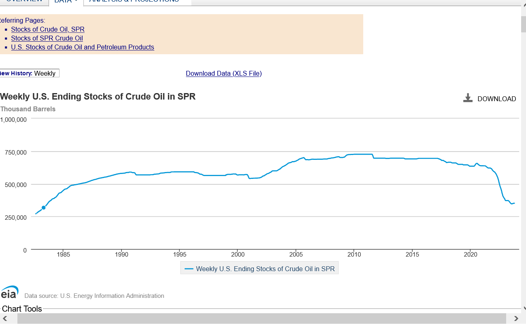Click the chart download arrow icon
The image size is (526, 327).
pos(468,98)
